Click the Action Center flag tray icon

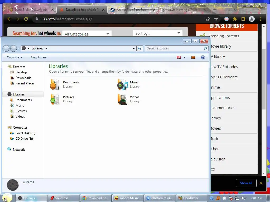point(230,198)
